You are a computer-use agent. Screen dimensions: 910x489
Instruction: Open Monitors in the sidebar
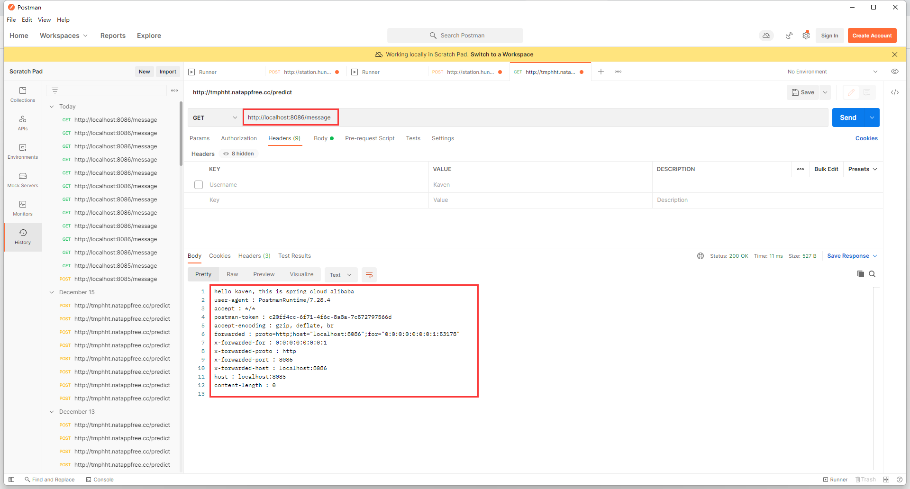click(x=23, y=208)
